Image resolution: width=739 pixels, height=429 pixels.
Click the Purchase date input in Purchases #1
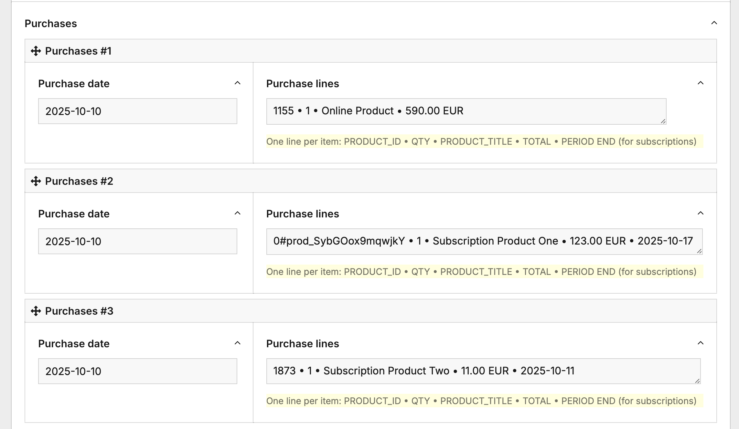137,111
